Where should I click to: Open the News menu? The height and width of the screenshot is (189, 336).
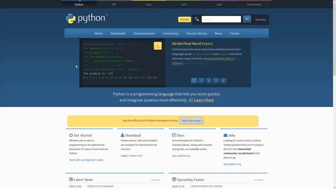point(218,34)
